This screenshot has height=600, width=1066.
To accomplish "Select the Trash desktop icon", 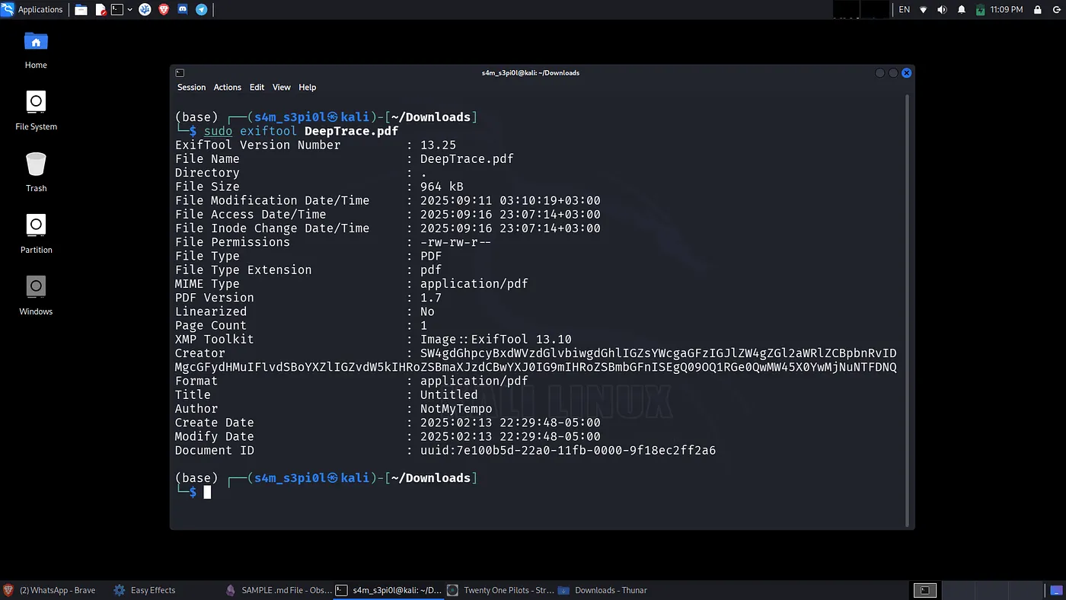I will 36,173.
